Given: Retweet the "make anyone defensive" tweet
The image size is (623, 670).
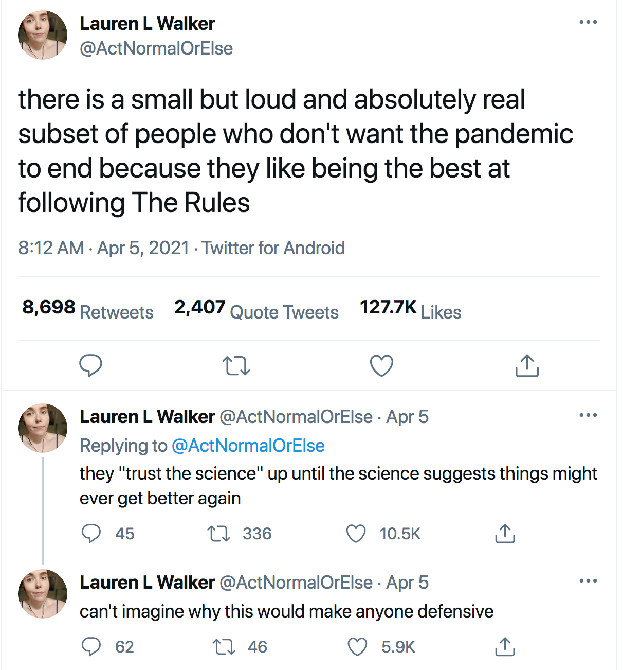Looking at the screenshot, I should (x=224, y=647).
